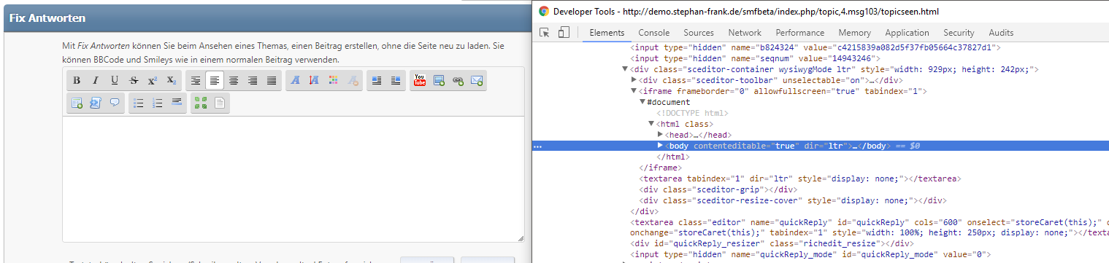Screen dimensions: 1109x263
Task: Click the subscript button
Action: click(x=172, y=81)
